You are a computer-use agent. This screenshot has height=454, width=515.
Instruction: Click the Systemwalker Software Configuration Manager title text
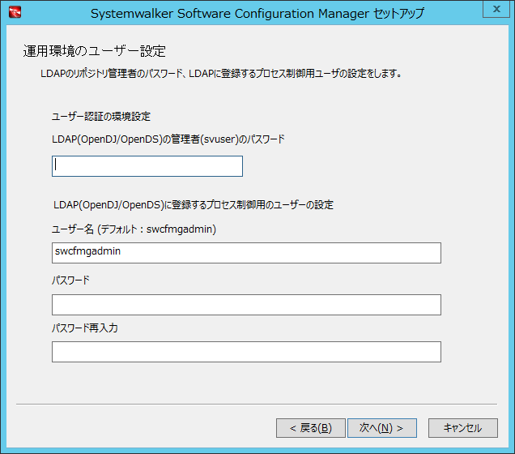click(257, 14)
